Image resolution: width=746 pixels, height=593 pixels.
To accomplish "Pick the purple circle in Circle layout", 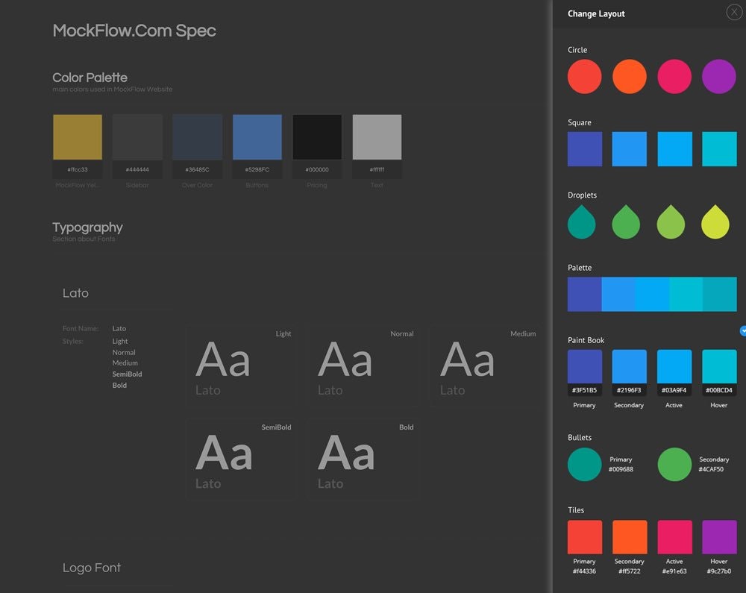I will [x=719, y=77].
